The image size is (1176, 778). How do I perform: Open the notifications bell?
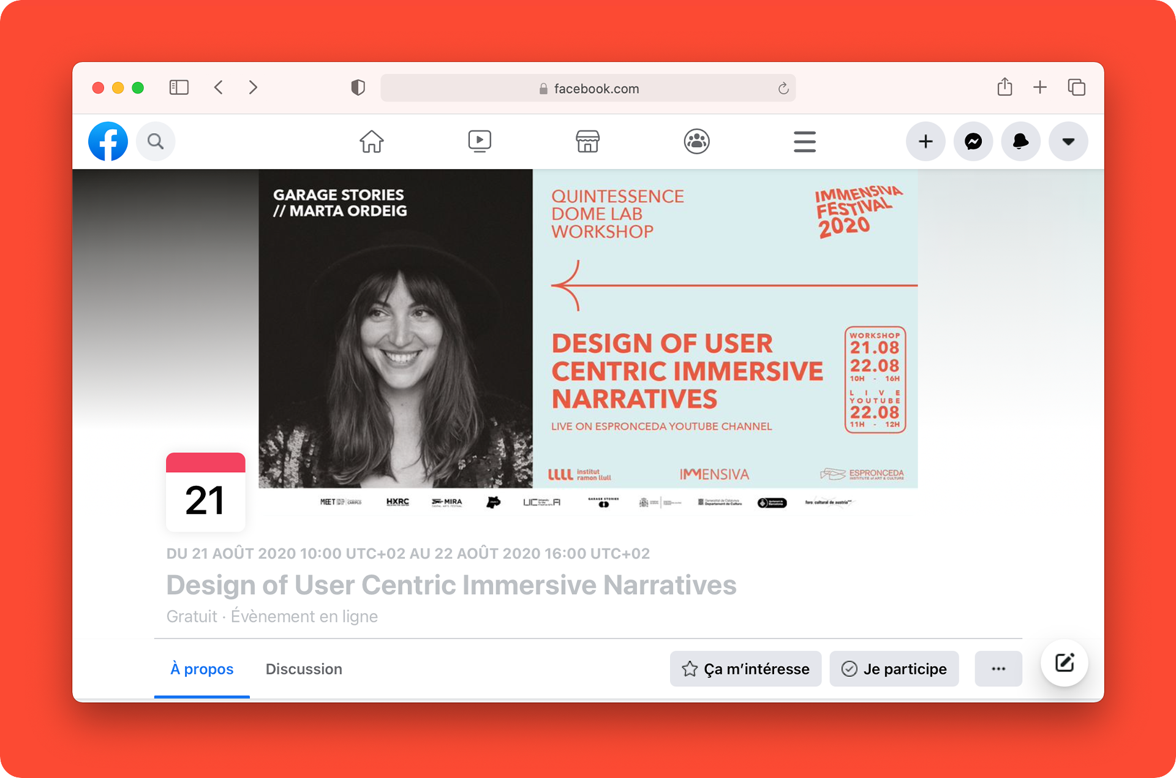point(1020,142)
